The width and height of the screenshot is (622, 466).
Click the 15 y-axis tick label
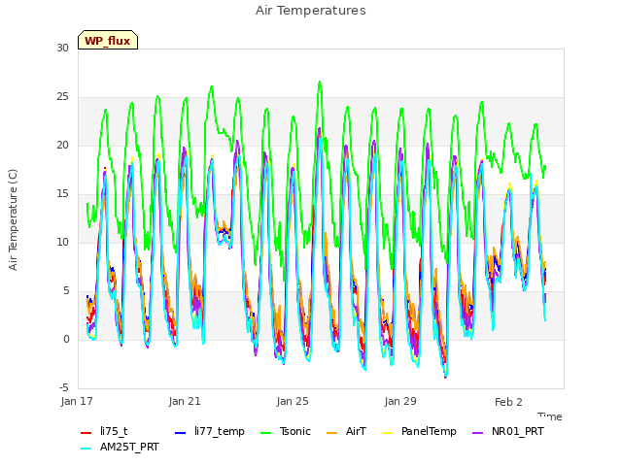point(62,194)
